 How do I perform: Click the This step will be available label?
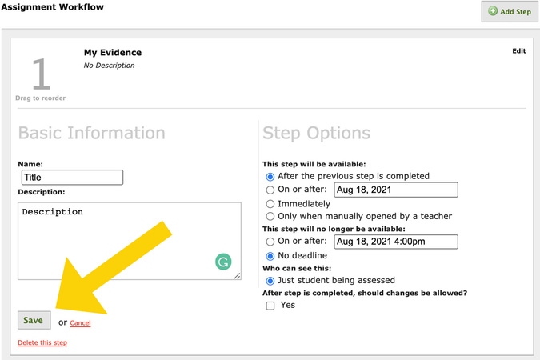[x=314, y=164]
